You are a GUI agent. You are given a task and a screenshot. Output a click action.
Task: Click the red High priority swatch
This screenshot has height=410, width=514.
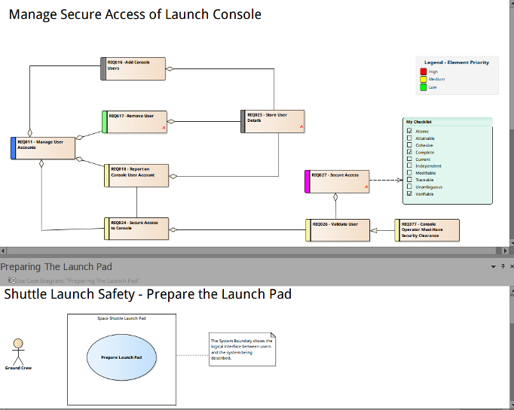pos(424,71)
